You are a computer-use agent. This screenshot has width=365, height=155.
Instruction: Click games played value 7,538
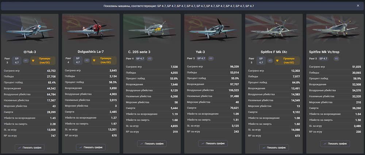(x=174, y=67)
